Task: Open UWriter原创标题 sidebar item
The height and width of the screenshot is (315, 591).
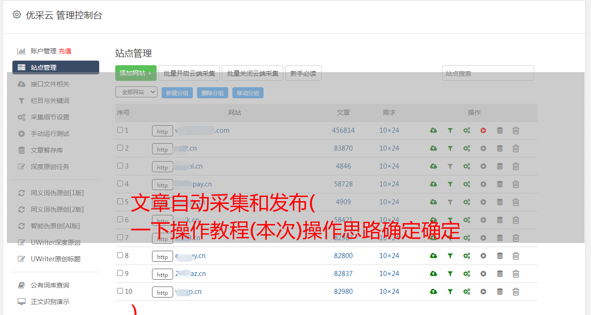Action: pyautogui.click(x=56, y=259)
